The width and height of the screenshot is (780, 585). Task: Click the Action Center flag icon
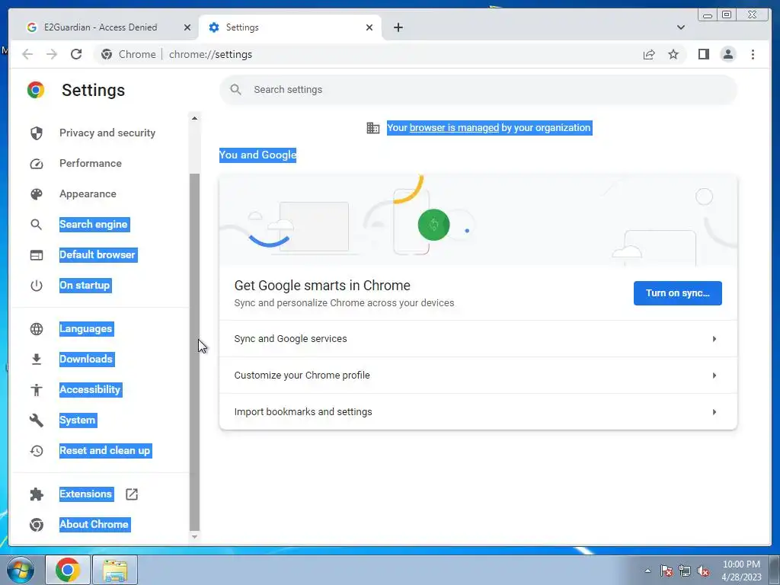(x=666, y=571)
